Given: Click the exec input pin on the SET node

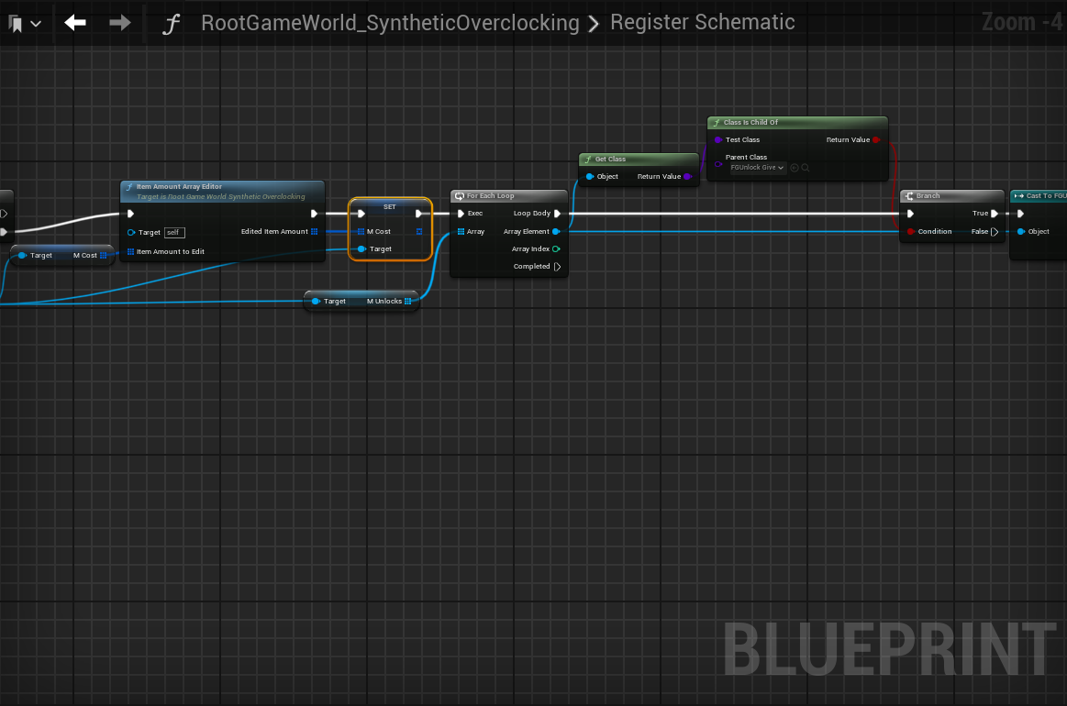Looking at the screenshot, I should [361, 214].
